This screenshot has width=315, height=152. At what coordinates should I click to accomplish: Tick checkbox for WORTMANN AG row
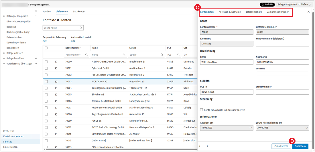click(46, 81)
